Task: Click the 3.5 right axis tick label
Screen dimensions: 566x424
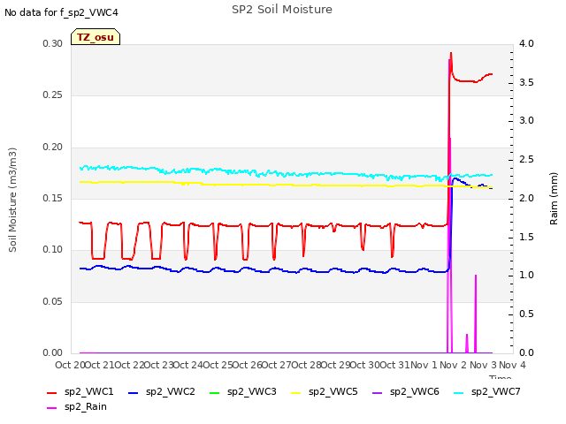Action: (526, 82)
